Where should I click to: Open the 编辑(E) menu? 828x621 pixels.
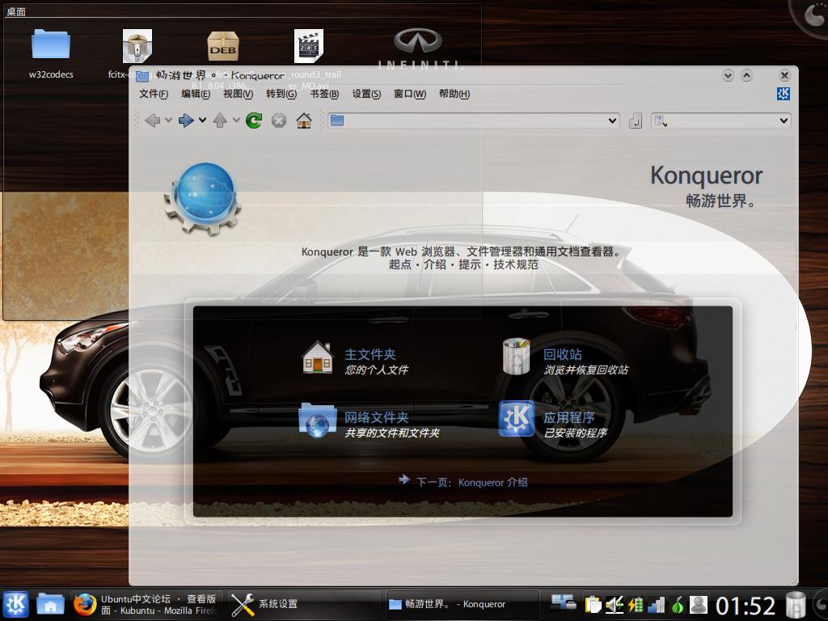click(x=196, y=94)
